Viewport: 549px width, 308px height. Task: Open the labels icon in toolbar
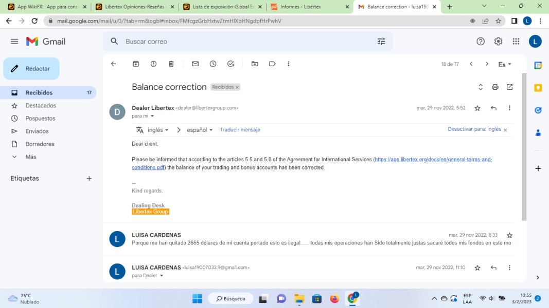coord(272,64)
